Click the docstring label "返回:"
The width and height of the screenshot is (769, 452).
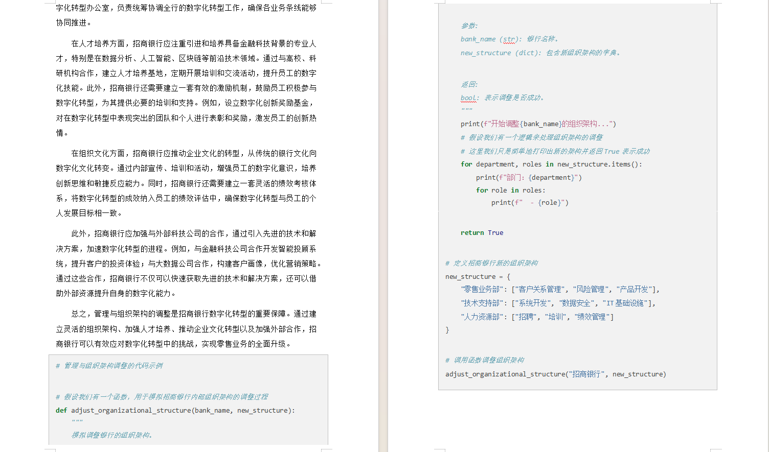click(469, 84)
